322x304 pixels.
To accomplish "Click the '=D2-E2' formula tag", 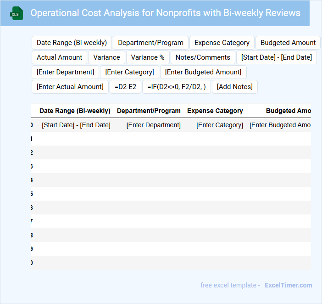I will tap(126, 87).
